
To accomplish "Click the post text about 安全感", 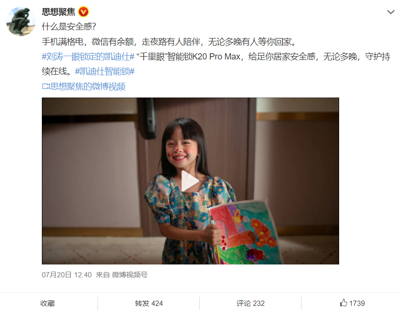I will (x=69, y=27).
